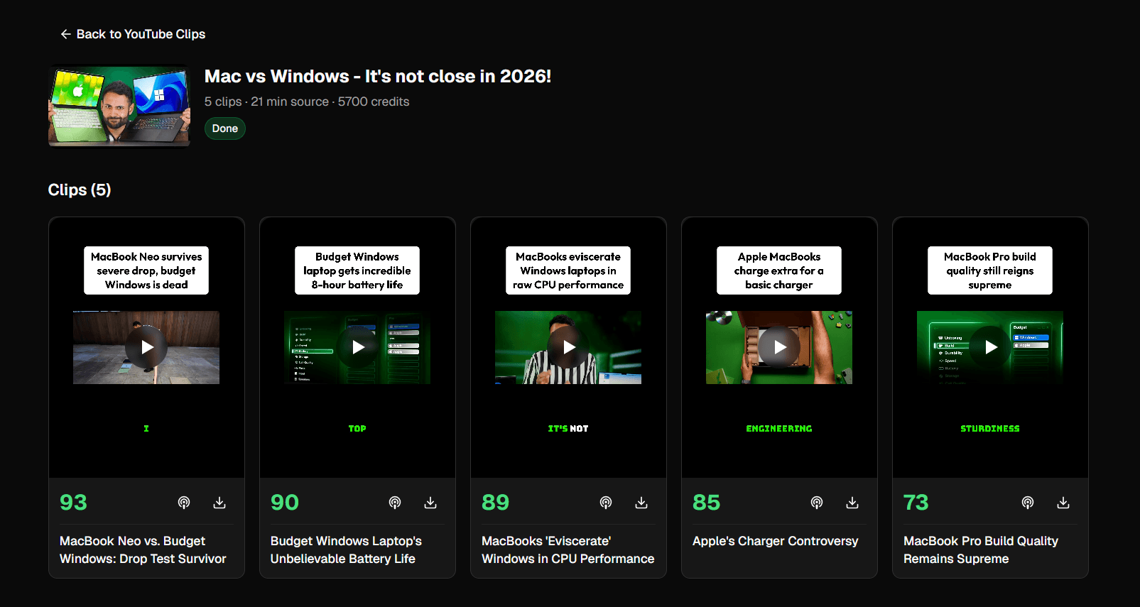Download the Apple's Charger Controversy clip
Screen dimensions: 1140x607
(852, 503)
